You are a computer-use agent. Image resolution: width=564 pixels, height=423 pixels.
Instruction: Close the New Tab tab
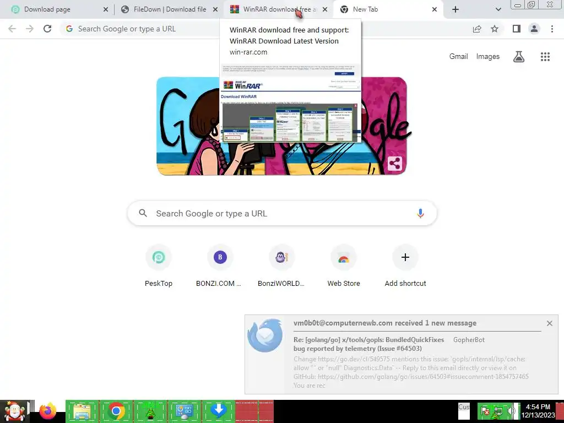[x=435, y=10]
